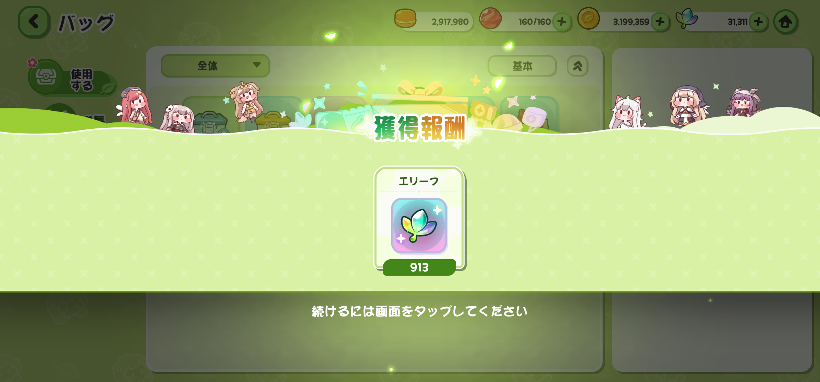Tap the エリーフ reward item icon
The height and width of the screenshot is (382, 820).
pos(419,226)
